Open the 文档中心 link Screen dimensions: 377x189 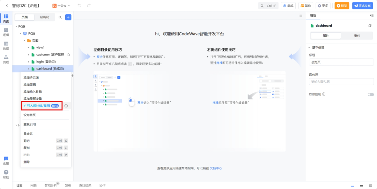[216, 168]
